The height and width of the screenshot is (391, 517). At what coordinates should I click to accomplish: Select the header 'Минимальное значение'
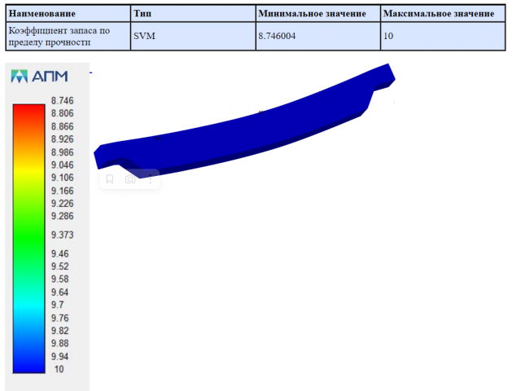pyautogui.click(x=312, y=14)
